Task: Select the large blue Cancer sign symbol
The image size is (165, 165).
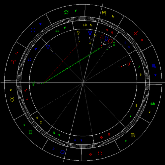Action: pos(62,152)
